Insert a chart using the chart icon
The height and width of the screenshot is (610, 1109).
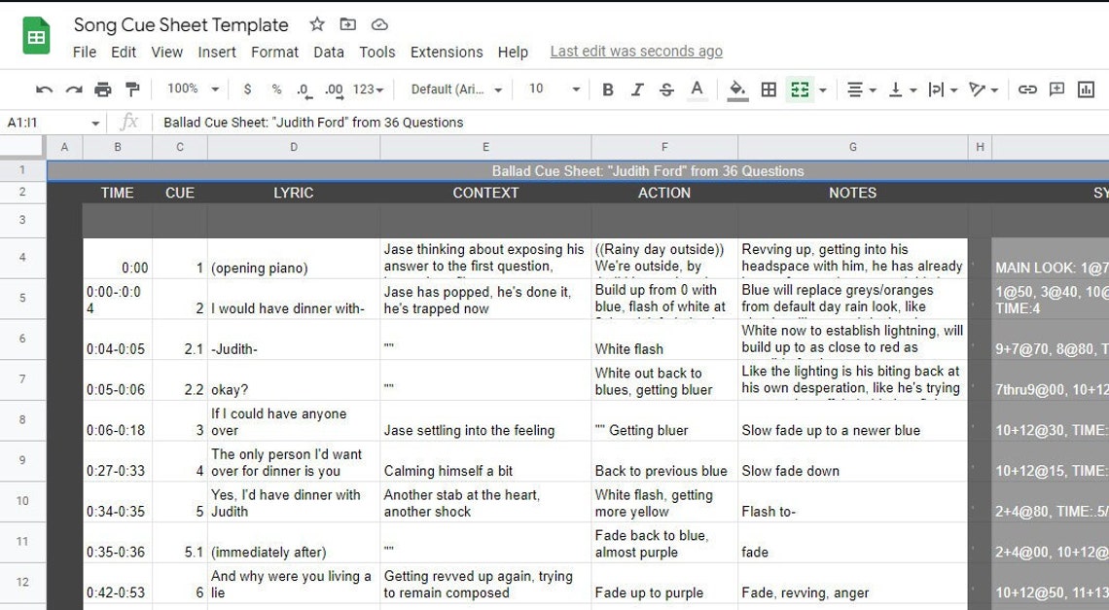[x=1085, y=89]
